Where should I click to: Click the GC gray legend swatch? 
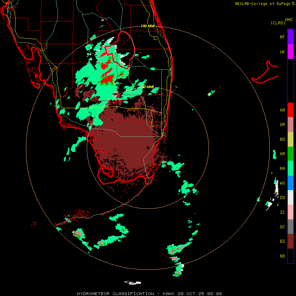pyautogui.click(x=290, y=227)
